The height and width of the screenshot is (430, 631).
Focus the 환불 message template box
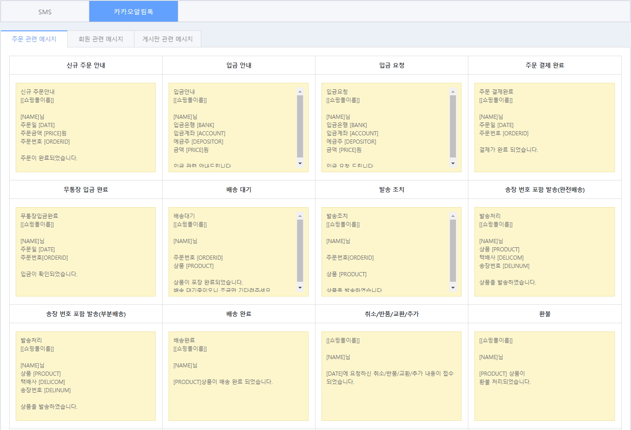544,376
